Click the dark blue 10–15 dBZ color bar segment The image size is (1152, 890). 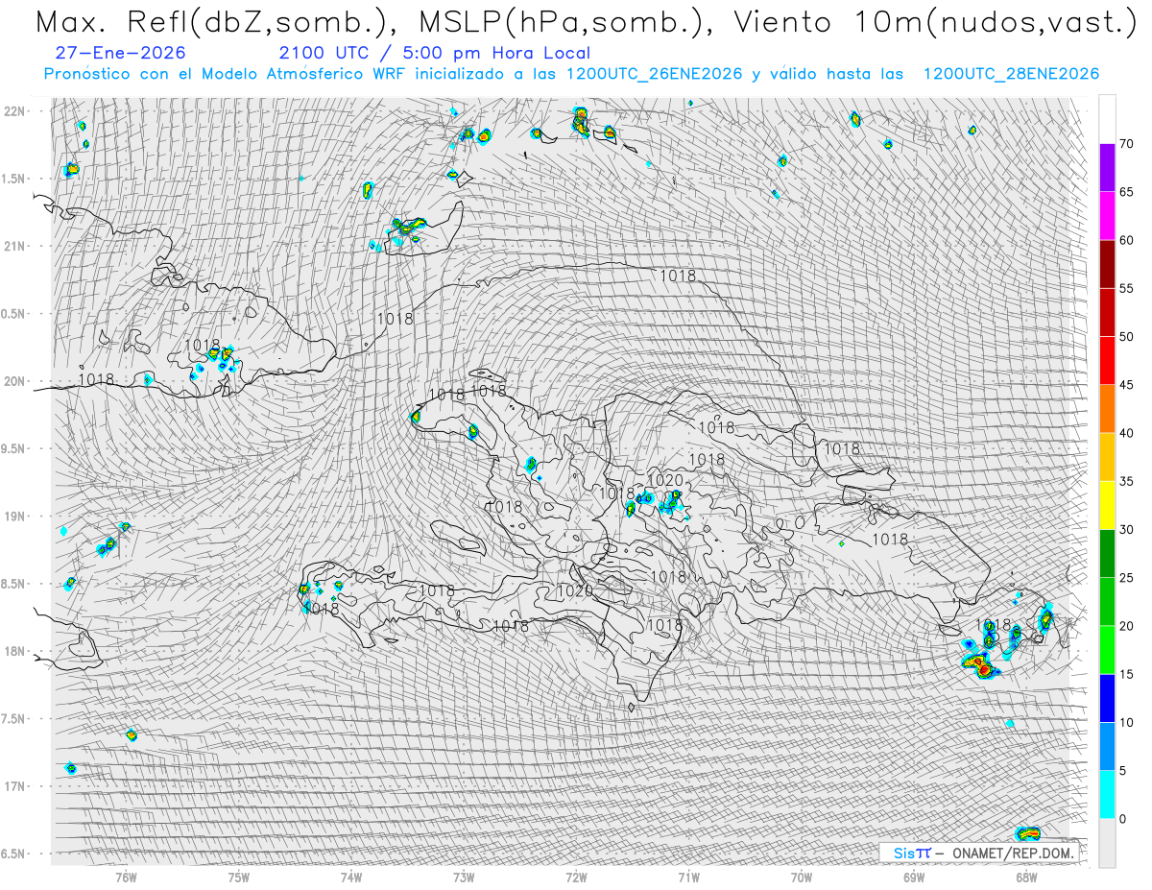click(x=1108, y=698)
